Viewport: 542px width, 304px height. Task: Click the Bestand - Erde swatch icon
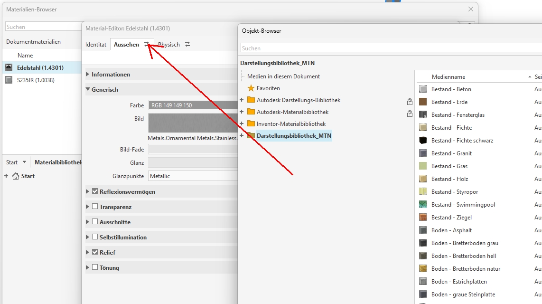pos(423,102)
